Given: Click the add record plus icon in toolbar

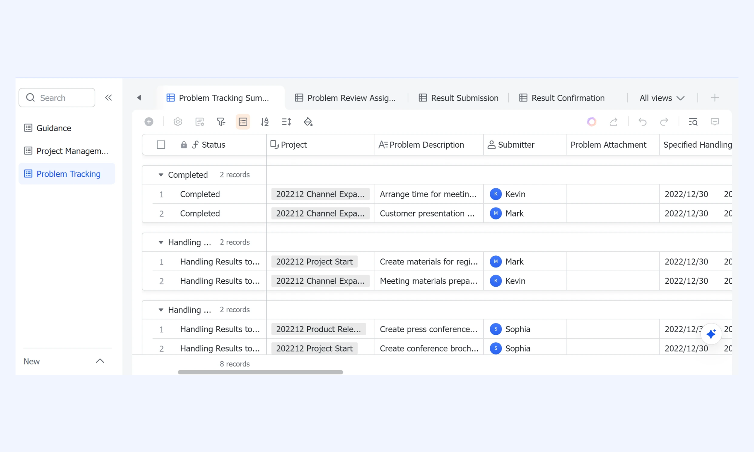Looking at the screenshot, I should coord(149,122).
